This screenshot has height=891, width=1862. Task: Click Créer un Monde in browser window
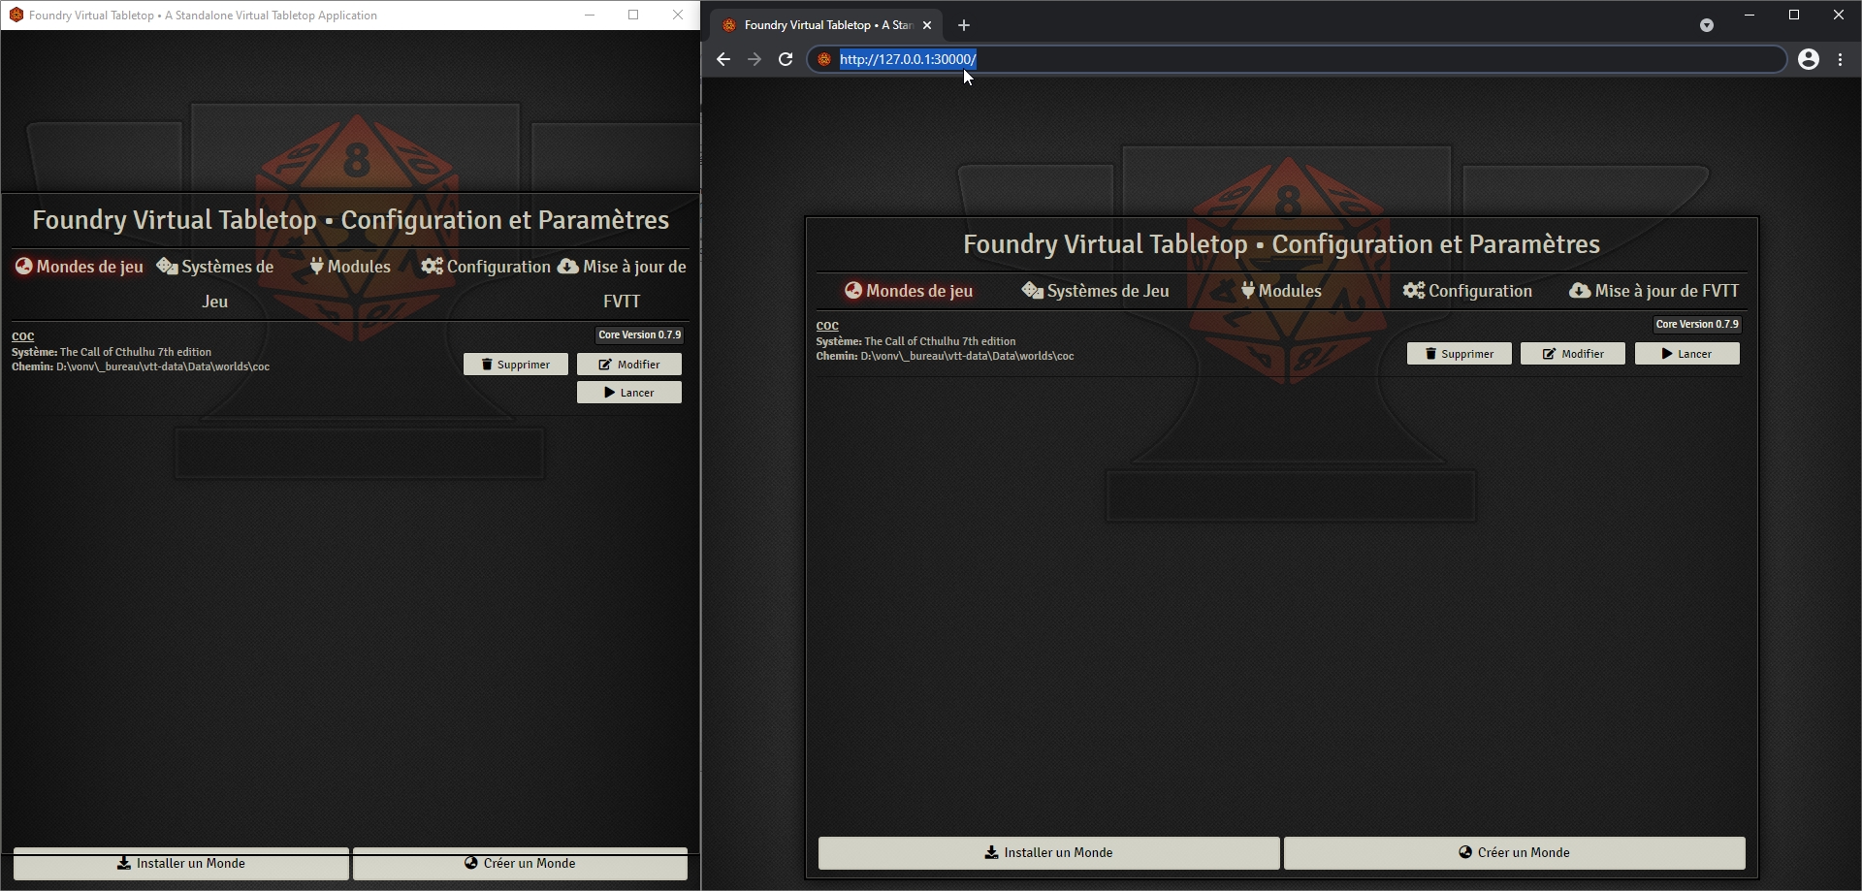(1514, 852)
